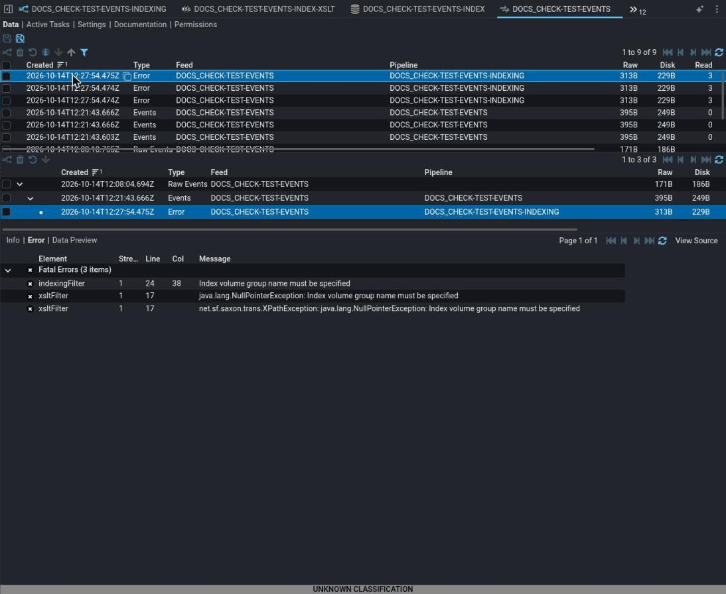Go to first page of top list

coord(667,52)
